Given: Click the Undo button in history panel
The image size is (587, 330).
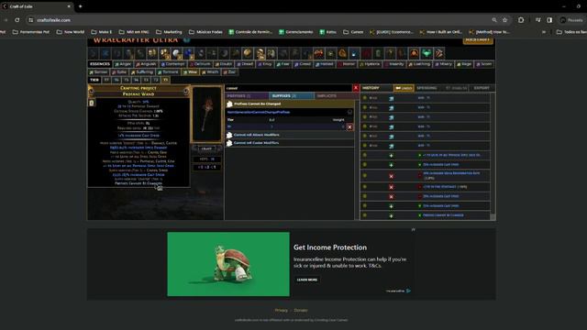Looking at the screenshot, I should tap(404, 88).
